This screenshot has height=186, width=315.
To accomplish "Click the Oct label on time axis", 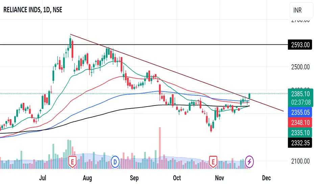I will [x=177, y=178].
